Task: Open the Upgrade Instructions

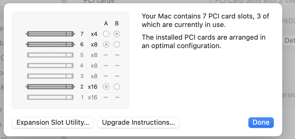Action: point(138,123)
